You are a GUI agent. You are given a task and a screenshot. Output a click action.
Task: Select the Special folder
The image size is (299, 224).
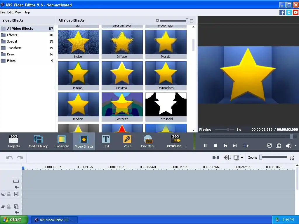tap(27, 41)
